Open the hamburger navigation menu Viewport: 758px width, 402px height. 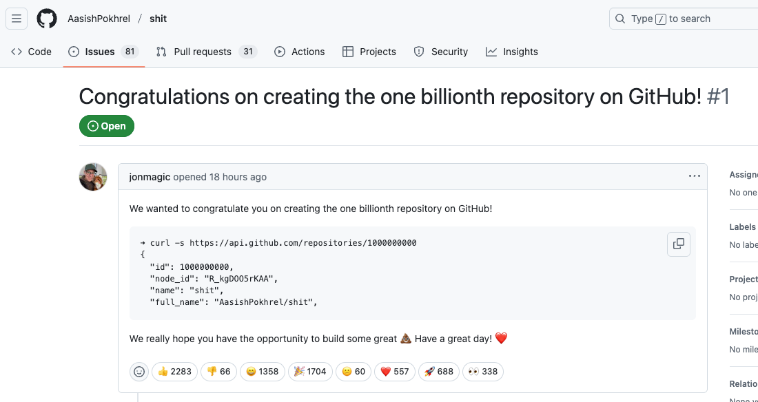click(x=17, y=19)
